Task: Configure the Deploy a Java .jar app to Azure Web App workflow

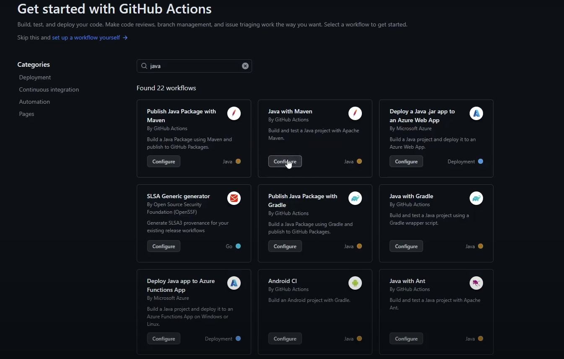Action: click(x=406, y=161)
